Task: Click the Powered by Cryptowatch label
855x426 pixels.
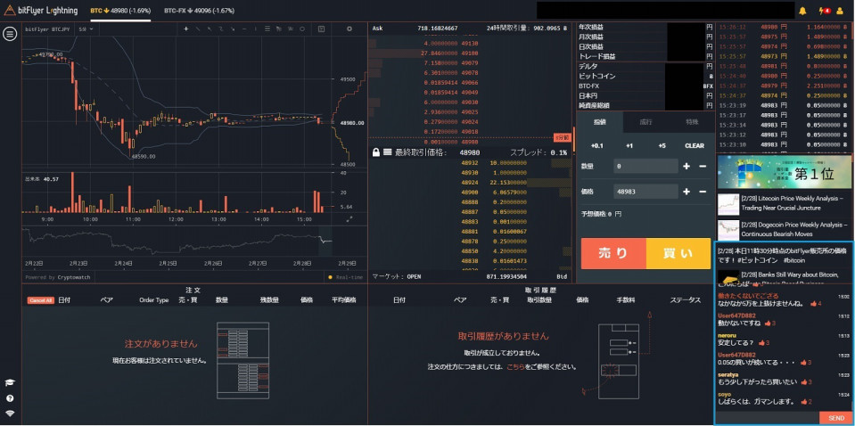Action: point(58,277)
